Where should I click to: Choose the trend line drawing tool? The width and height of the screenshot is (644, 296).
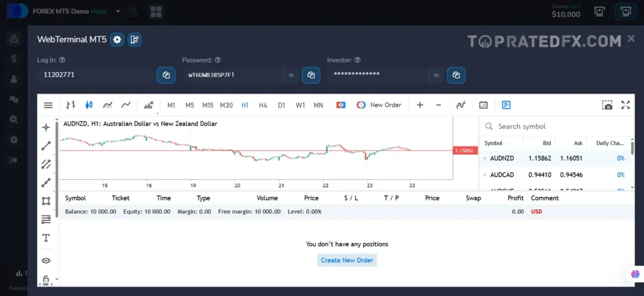click(x=46, y=146)
